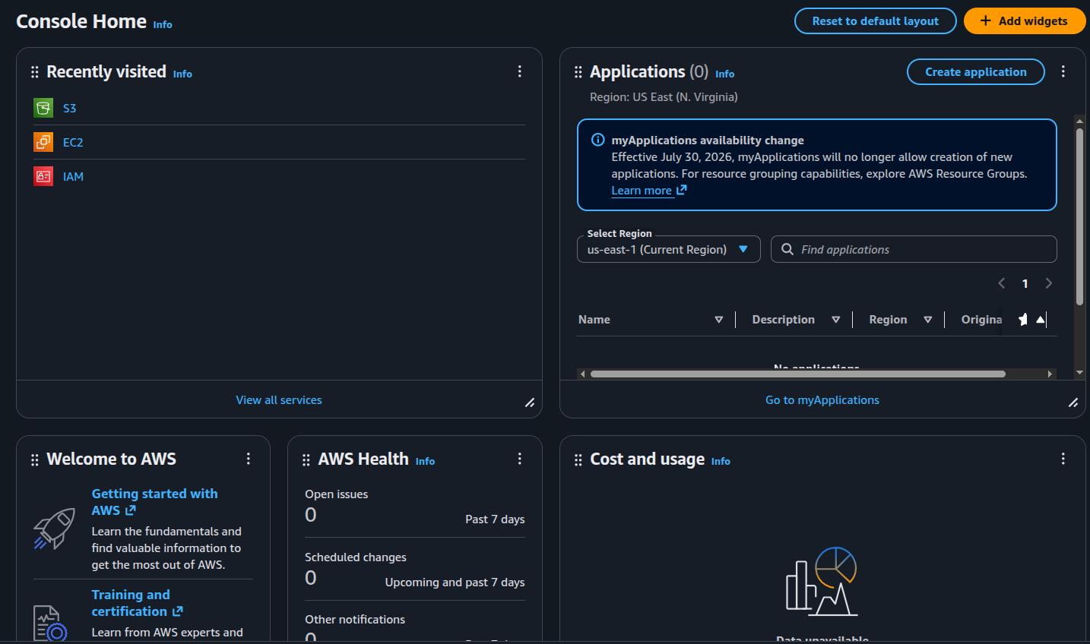
Task: Grab the Applications widget drag handle
Action: coord(578,71)
